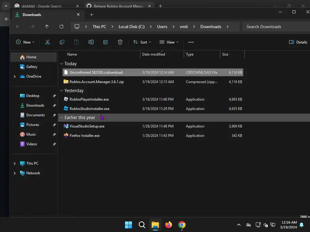
Task: Click the muted volume tray icon
Action: point(265,225)
